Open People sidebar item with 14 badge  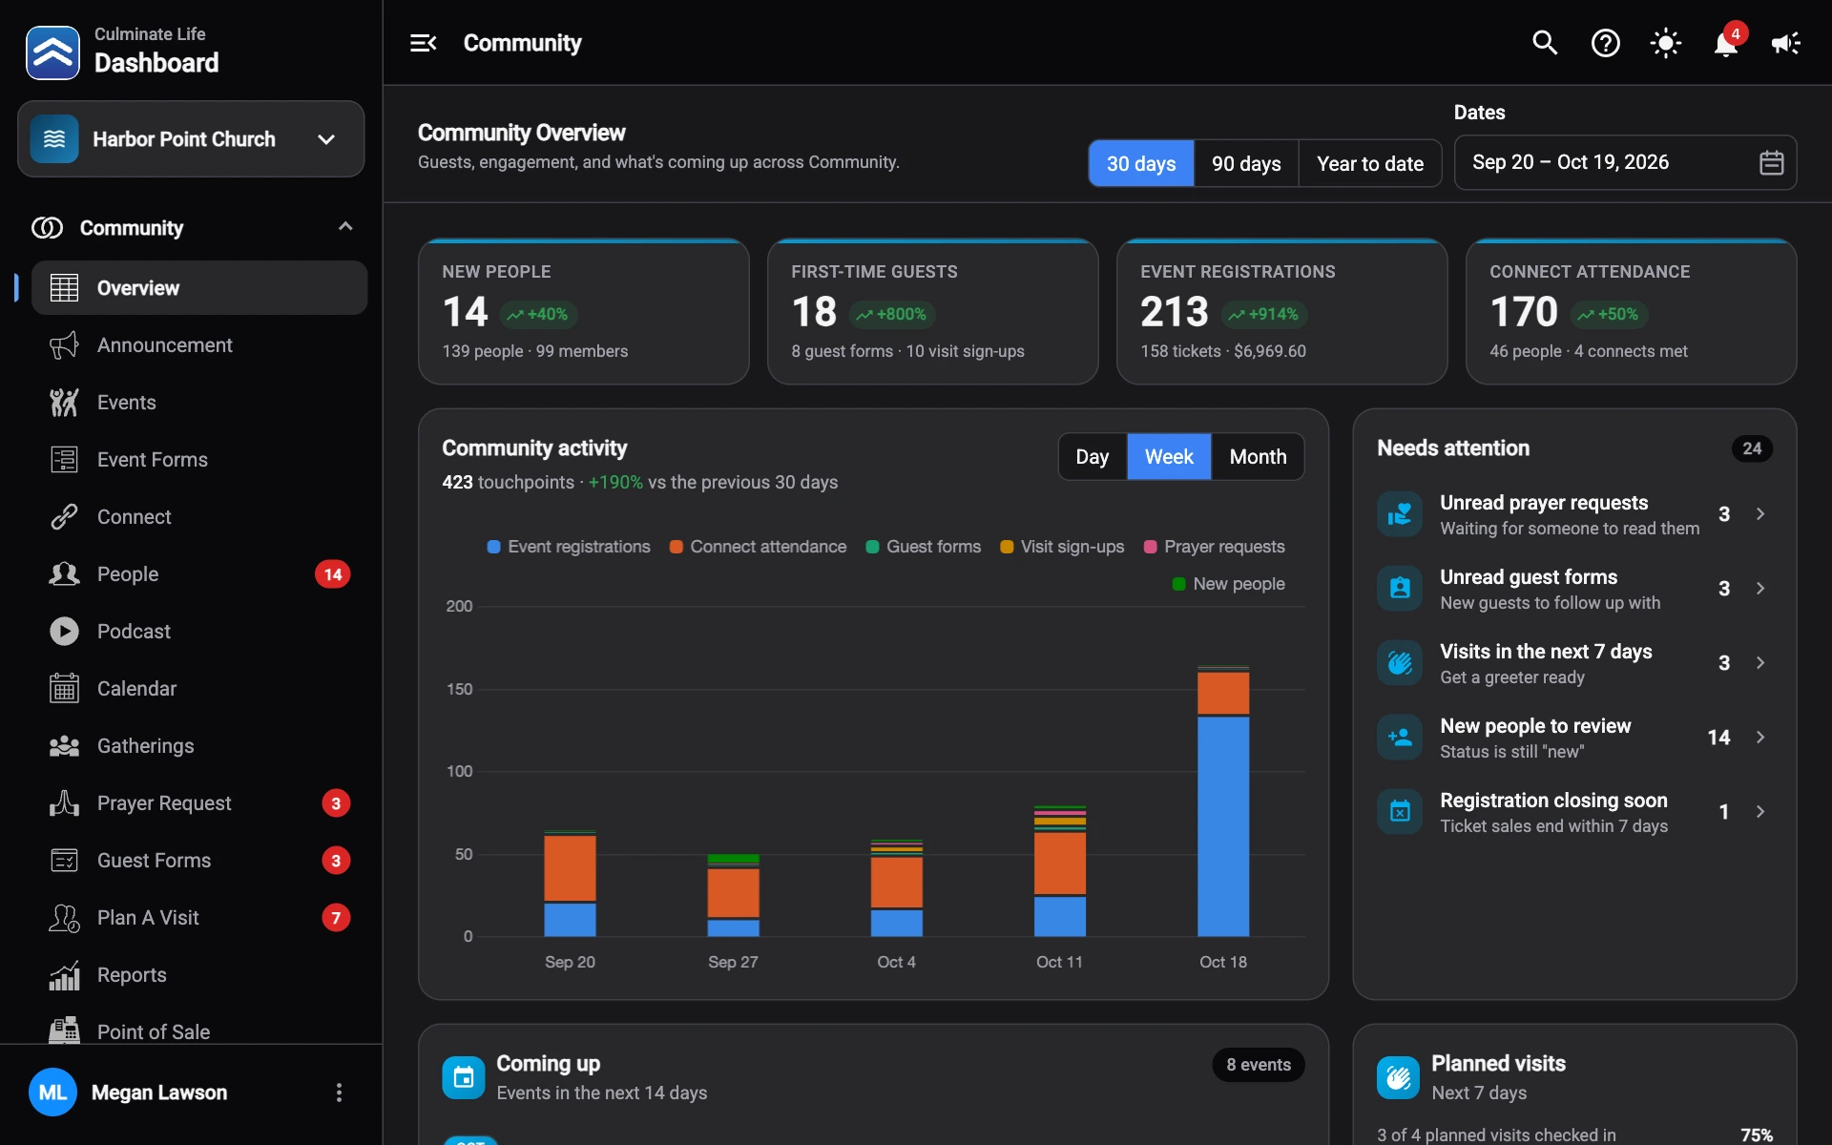pos(199,574)
